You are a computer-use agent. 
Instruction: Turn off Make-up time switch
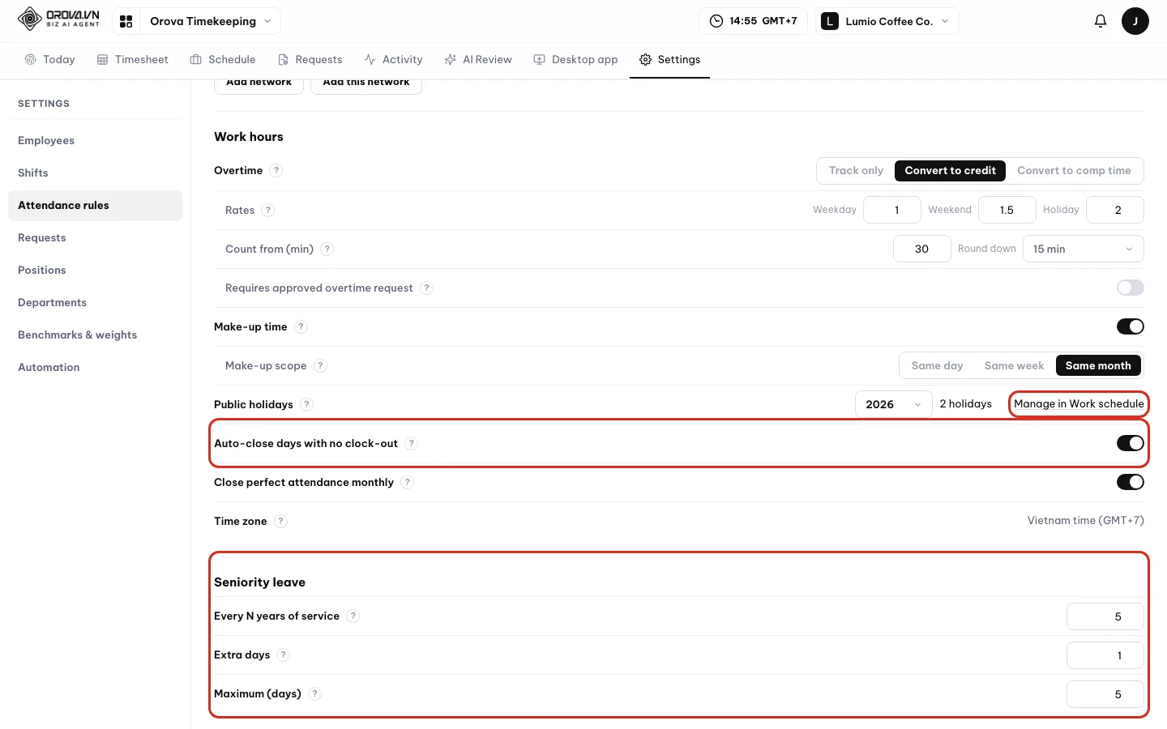coord(1130,326)
